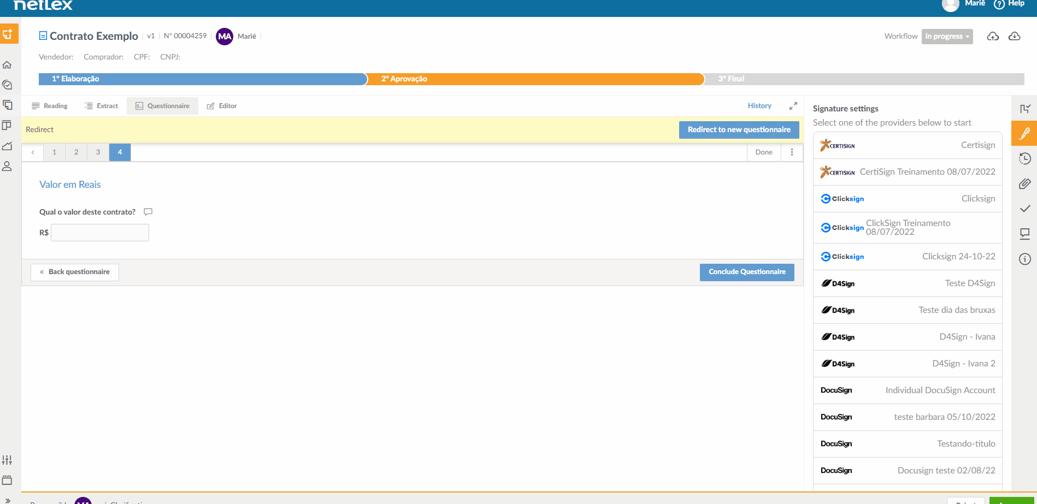Switch to the Extract tab
The height and width of the screenshot is (504, 1037).
[x=102, y=106]
